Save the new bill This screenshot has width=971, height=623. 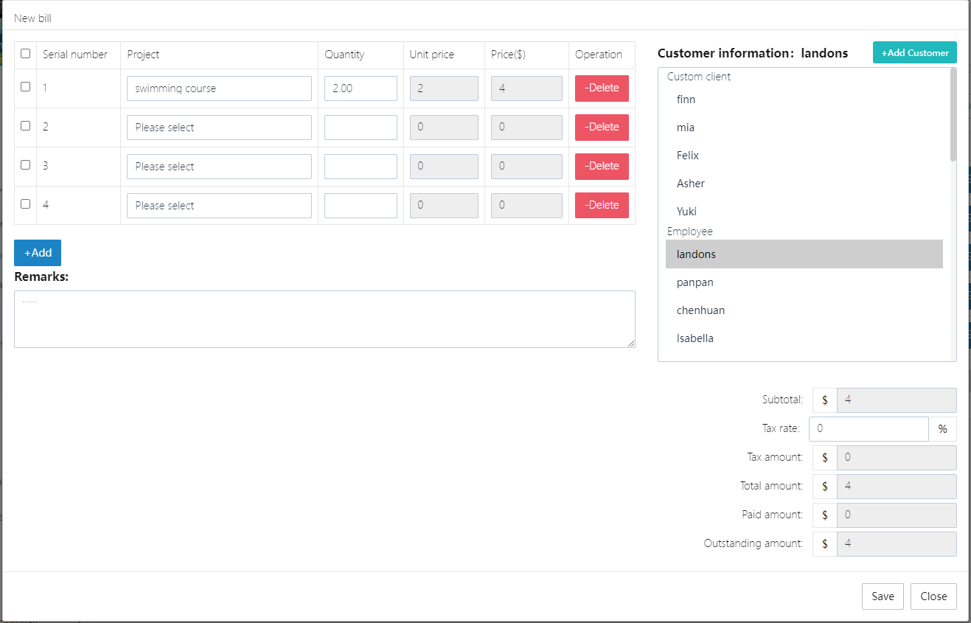pos(882,596)
